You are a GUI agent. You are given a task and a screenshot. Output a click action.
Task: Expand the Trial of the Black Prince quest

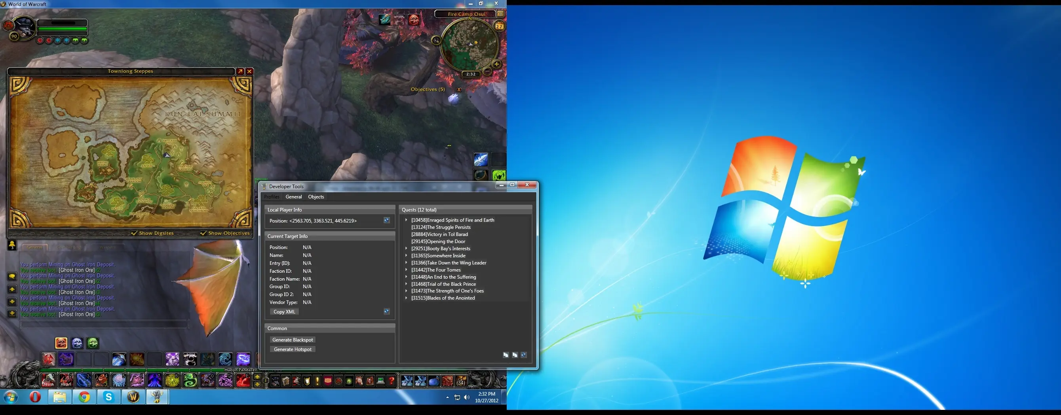click(406, 284)
